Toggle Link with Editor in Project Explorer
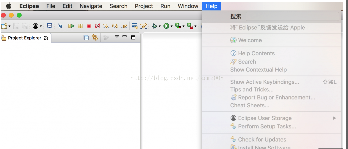The height and width of the screenshot is (149, 348). [x=95, y=38]
